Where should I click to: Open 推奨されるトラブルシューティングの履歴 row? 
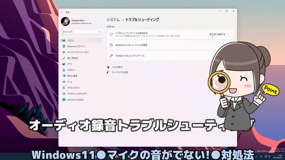[x=170, y=45]
